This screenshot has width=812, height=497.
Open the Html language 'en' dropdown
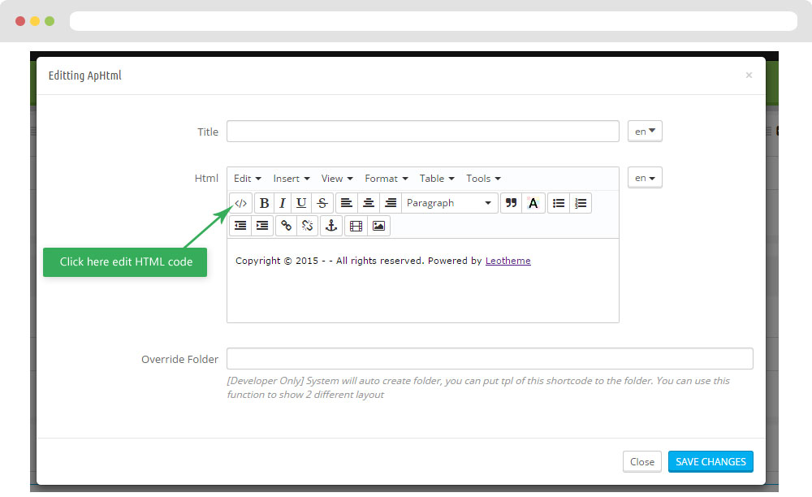click(x=645, y=178)
